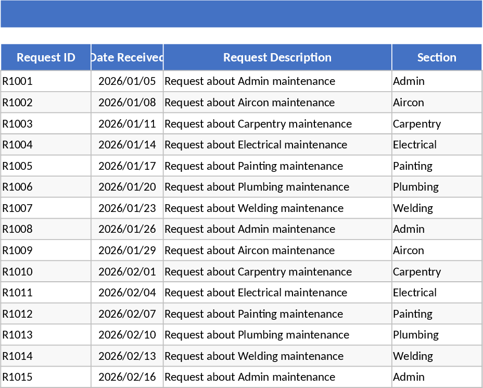
Task: Select the Date Received column header
Action: click(x=127, y=57)
